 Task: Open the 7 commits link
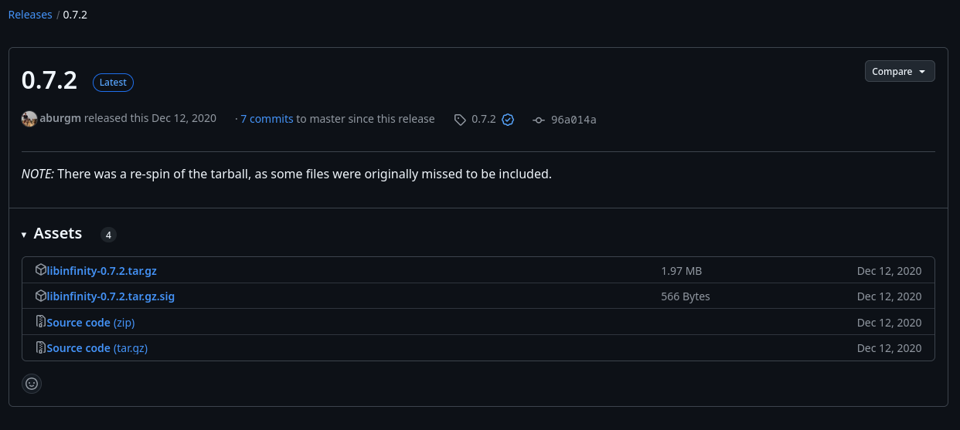click(267, 119)
